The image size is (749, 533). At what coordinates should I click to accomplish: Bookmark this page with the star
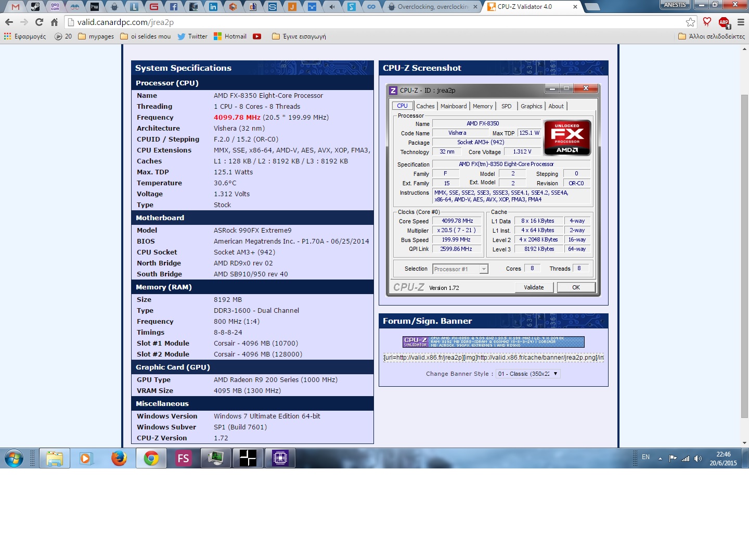690,22
